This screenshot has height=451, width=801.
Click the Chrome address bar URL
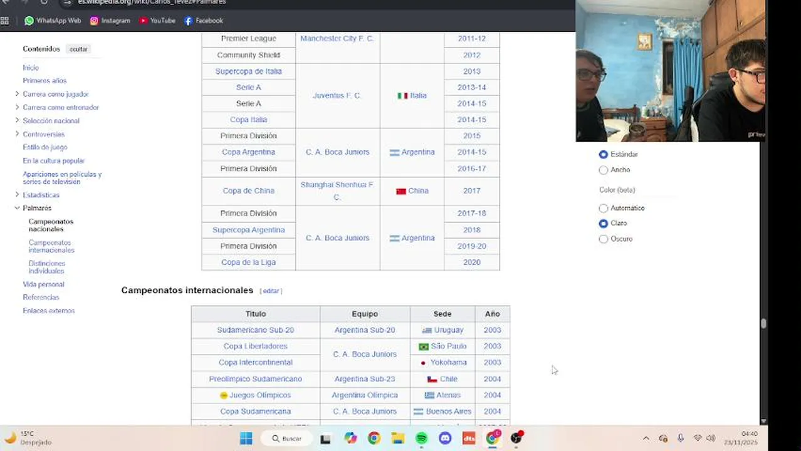[x=152, y=3]
